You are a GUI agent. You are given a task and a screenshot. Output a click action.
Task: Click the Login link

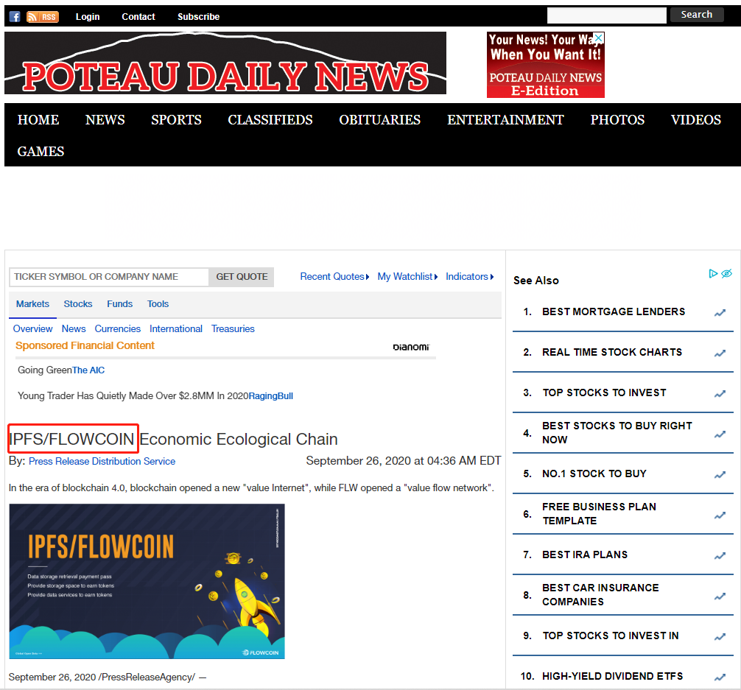pyautogui.click(x=88, y=17)
